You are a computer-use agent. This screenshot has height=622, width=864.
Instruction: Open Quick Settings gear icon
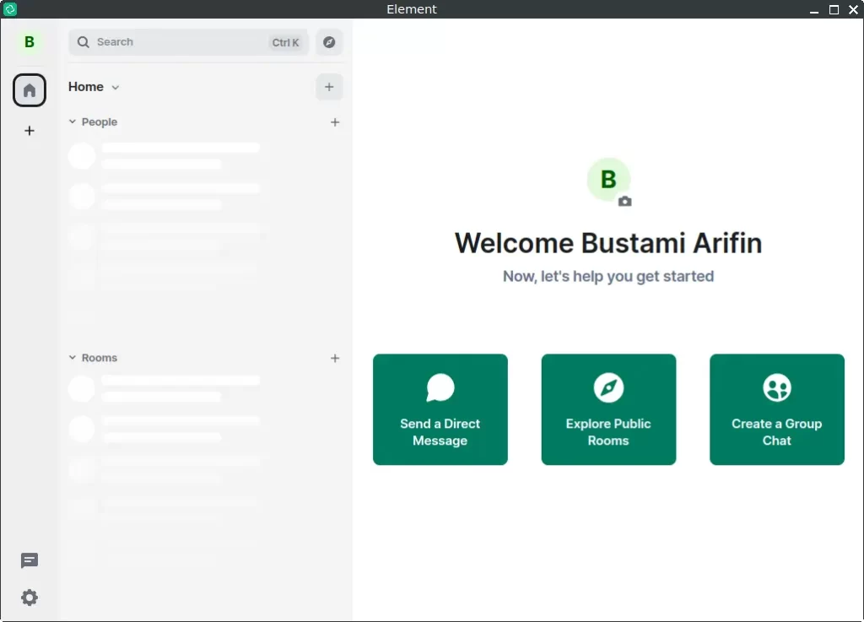(30, 598)
